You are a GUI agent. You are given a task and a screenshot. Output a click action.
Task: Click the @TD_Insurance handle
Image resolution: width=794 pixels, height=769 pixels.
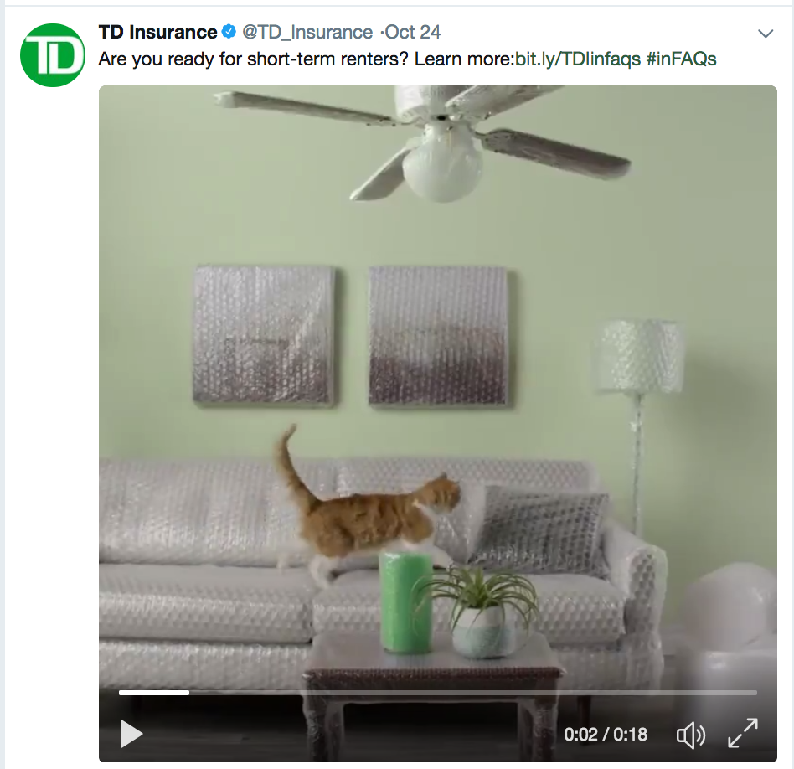click(x=307, y=33)
